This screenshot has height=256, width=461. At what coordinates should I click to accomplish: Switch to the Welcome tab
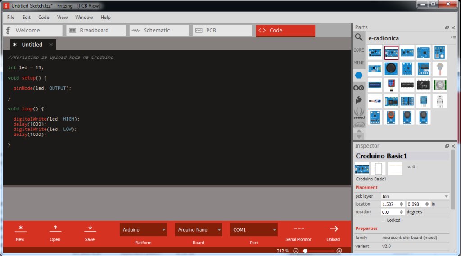33,30
